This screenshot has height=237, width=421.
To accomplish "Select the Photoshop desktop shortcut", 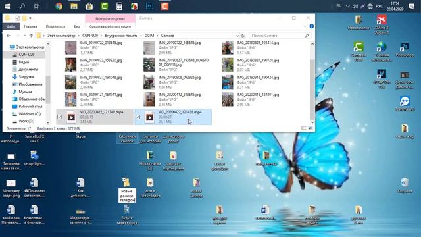I will click(405, 49).
